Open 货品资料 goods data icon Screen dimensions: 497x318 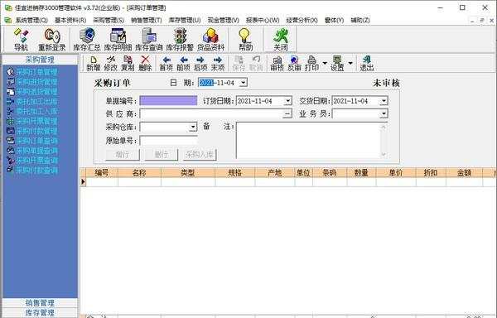pos(210,40)
